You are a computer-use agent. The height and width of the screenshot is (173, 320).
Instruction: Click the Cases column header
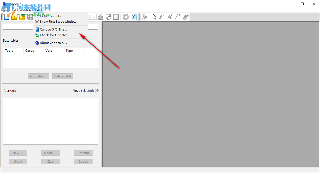tap(34, 51)
